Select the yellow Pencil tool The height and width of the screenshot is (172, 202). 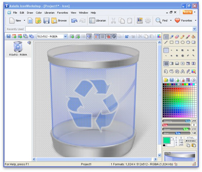coord(182,37)
